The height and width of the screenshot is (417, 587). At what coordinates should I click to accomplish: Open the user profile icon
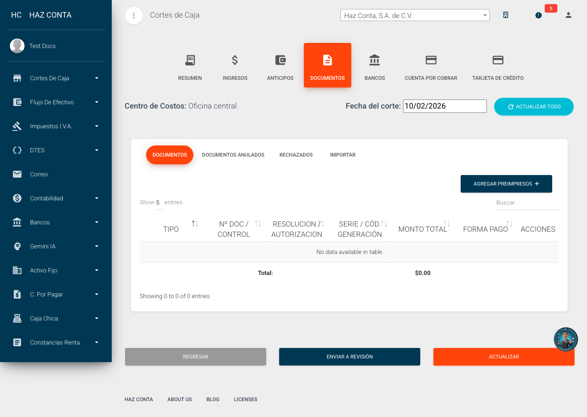pyautogui.click(x=568, y=15)
